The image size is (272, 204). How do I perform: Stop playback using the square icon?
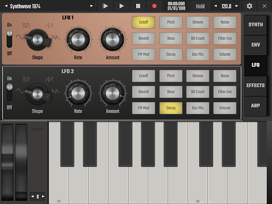(x=138, y=6)
